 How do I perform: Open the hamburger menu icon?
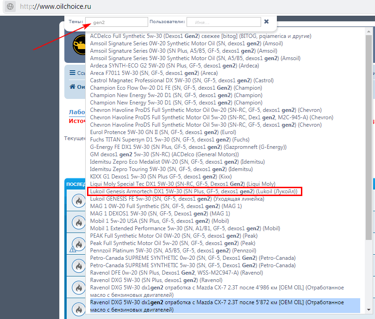point(72,73)
